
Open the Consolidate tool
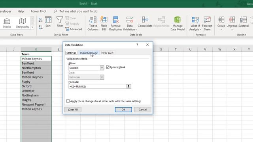tap(145, 22)
